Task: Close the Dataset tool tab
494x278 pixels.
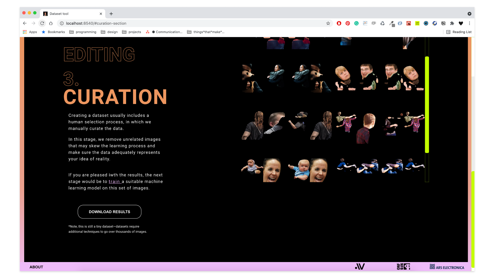Action: tap(101, 14)
